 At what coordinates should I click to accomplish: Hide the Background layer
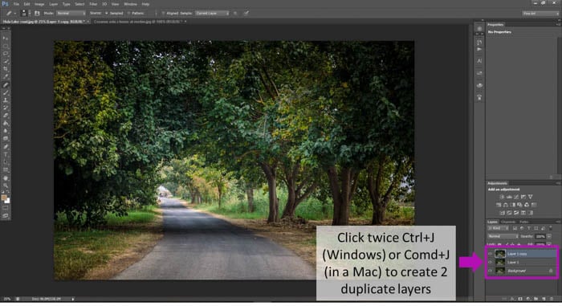click(490, 271)
